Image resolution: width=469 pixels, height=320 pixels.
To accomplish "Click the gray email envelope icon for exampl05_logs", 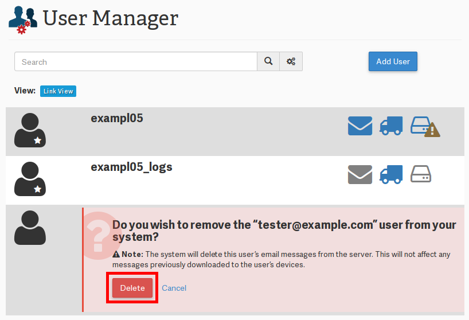I will 360,175.
